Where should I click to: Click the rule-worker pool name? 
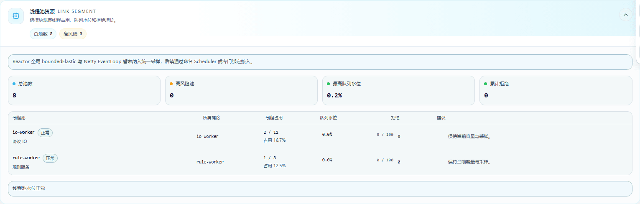(26, 158)
